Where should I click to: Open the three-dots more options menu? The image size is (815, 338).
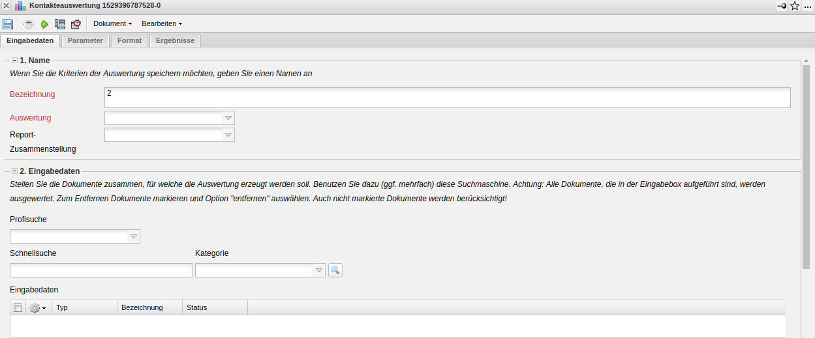(808, 6)
